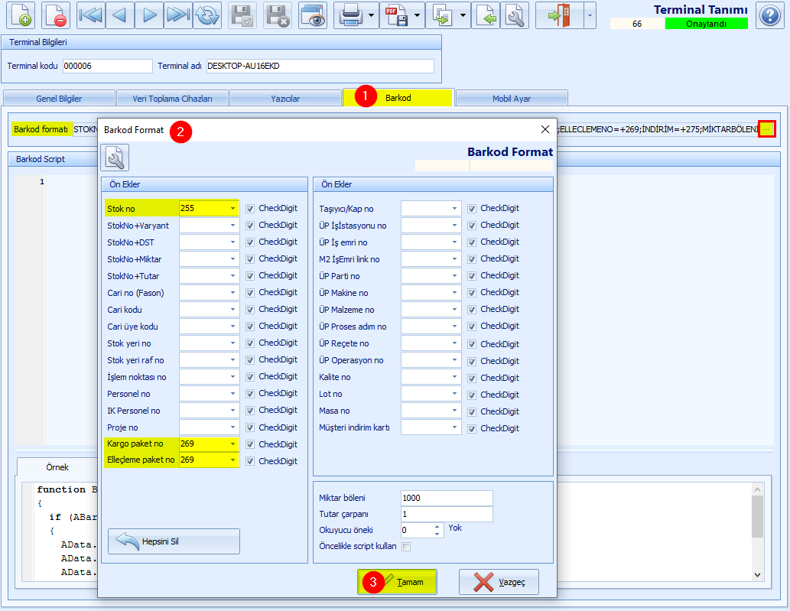The width and height of the screenshot is (790, 611).
Task: Open the StokNo+Miktar prefix dropdown
Action: pyautogui.click(x=232, y=259)
